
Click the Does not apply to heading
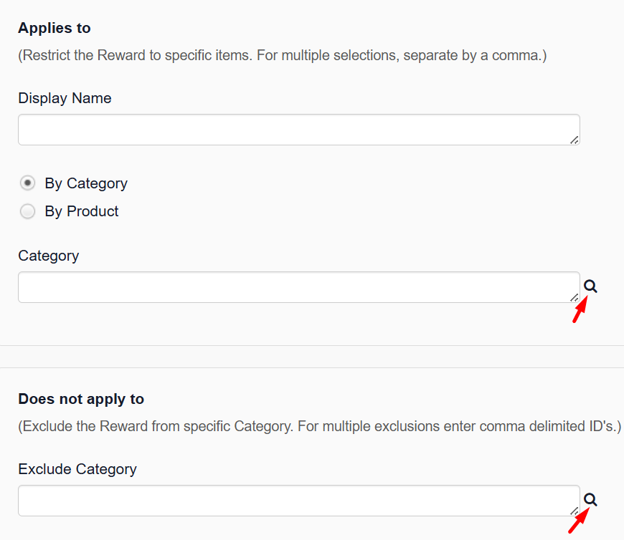pyautogui.click(x=81, y=399)
